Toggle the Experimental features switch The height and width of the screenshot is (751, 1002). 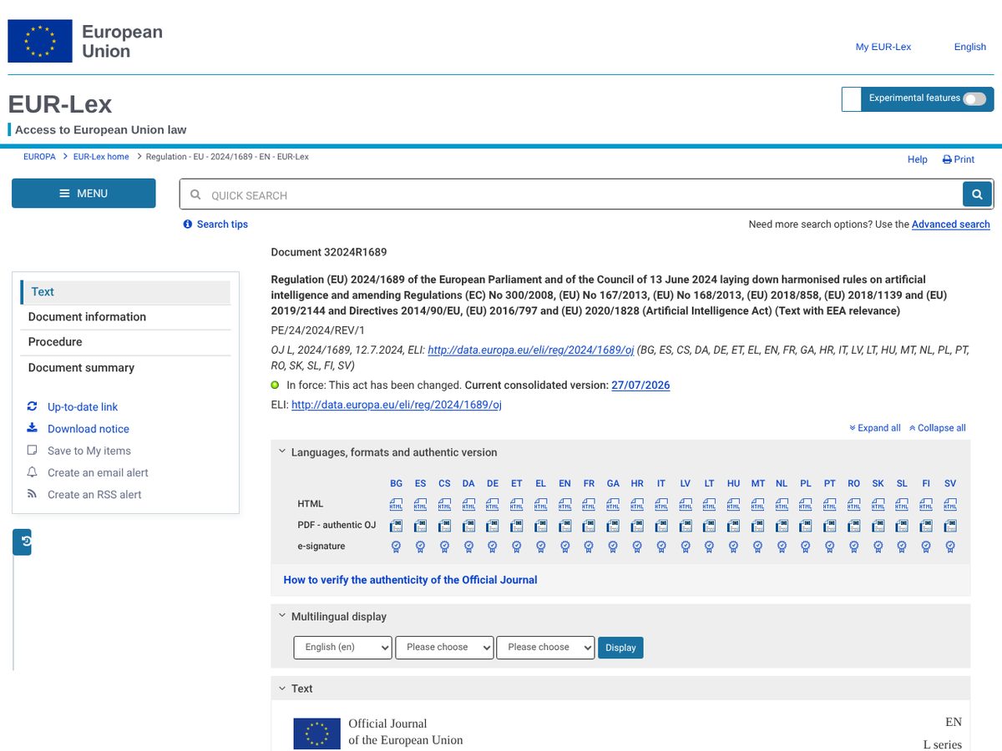(x=974, y=98)
